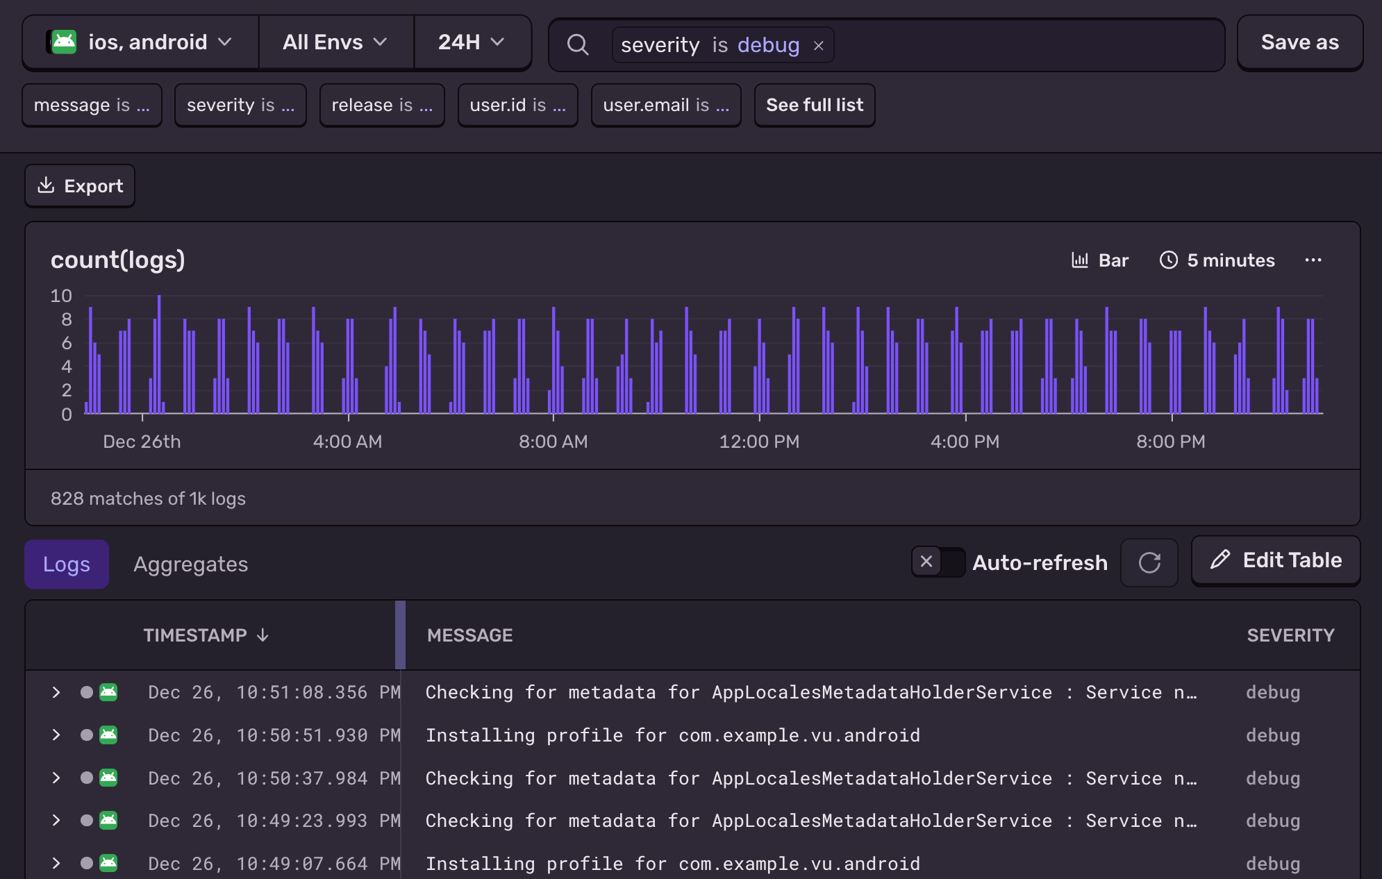Click the refresh logs icon
The width and height of the screenshot is (1382, 879).
(x=1149, y=562)
